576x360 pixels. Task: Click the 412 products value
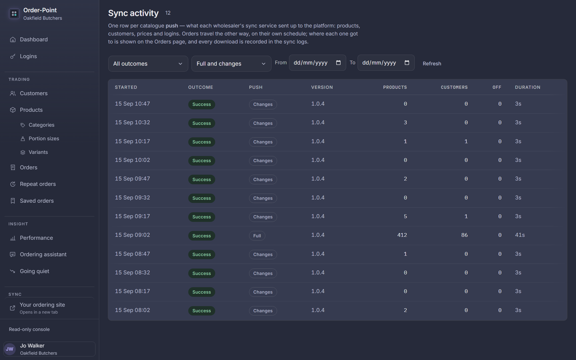[402, 235]
